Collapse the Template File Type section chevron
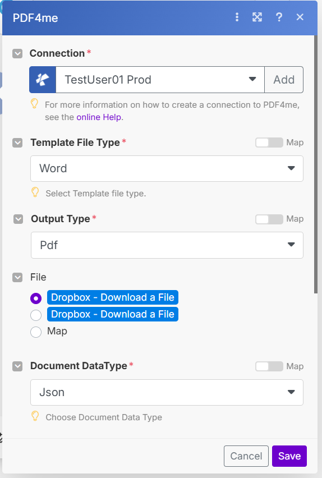The image size is (322, 478). click(17, 143)
